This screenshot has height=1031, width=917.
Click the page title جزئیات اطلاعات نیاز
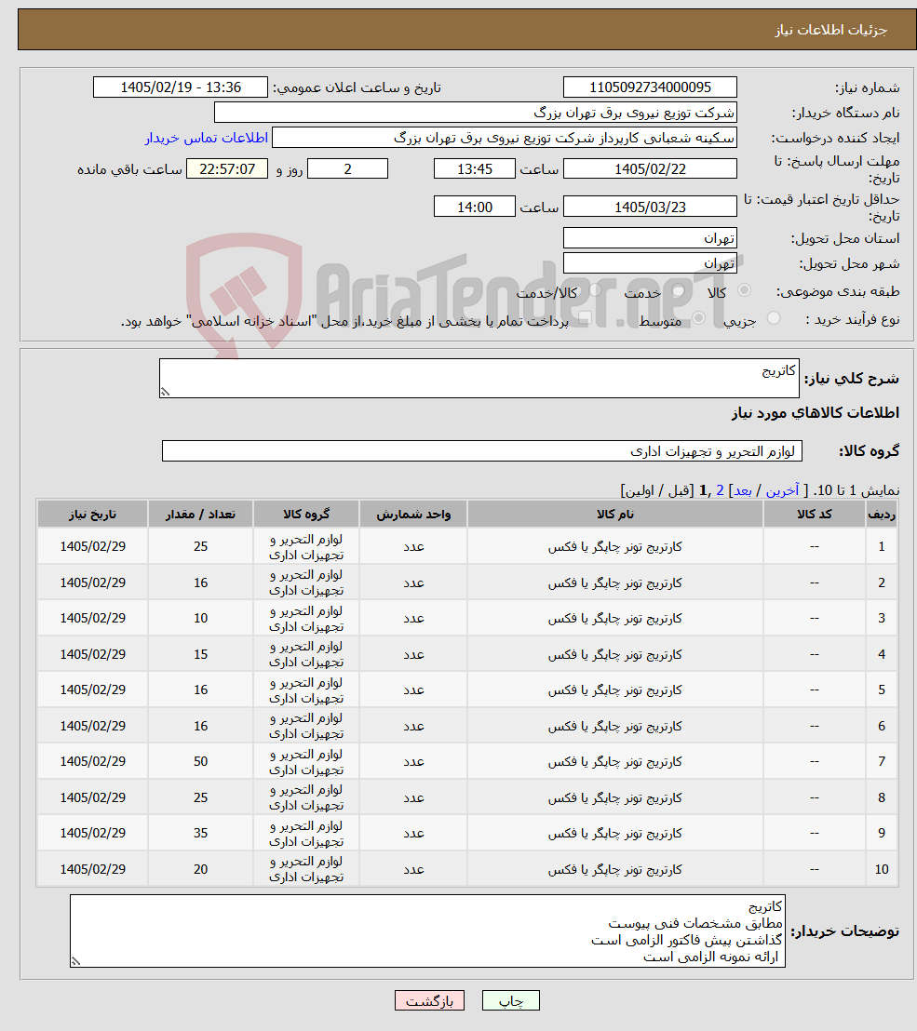(830, 31)
